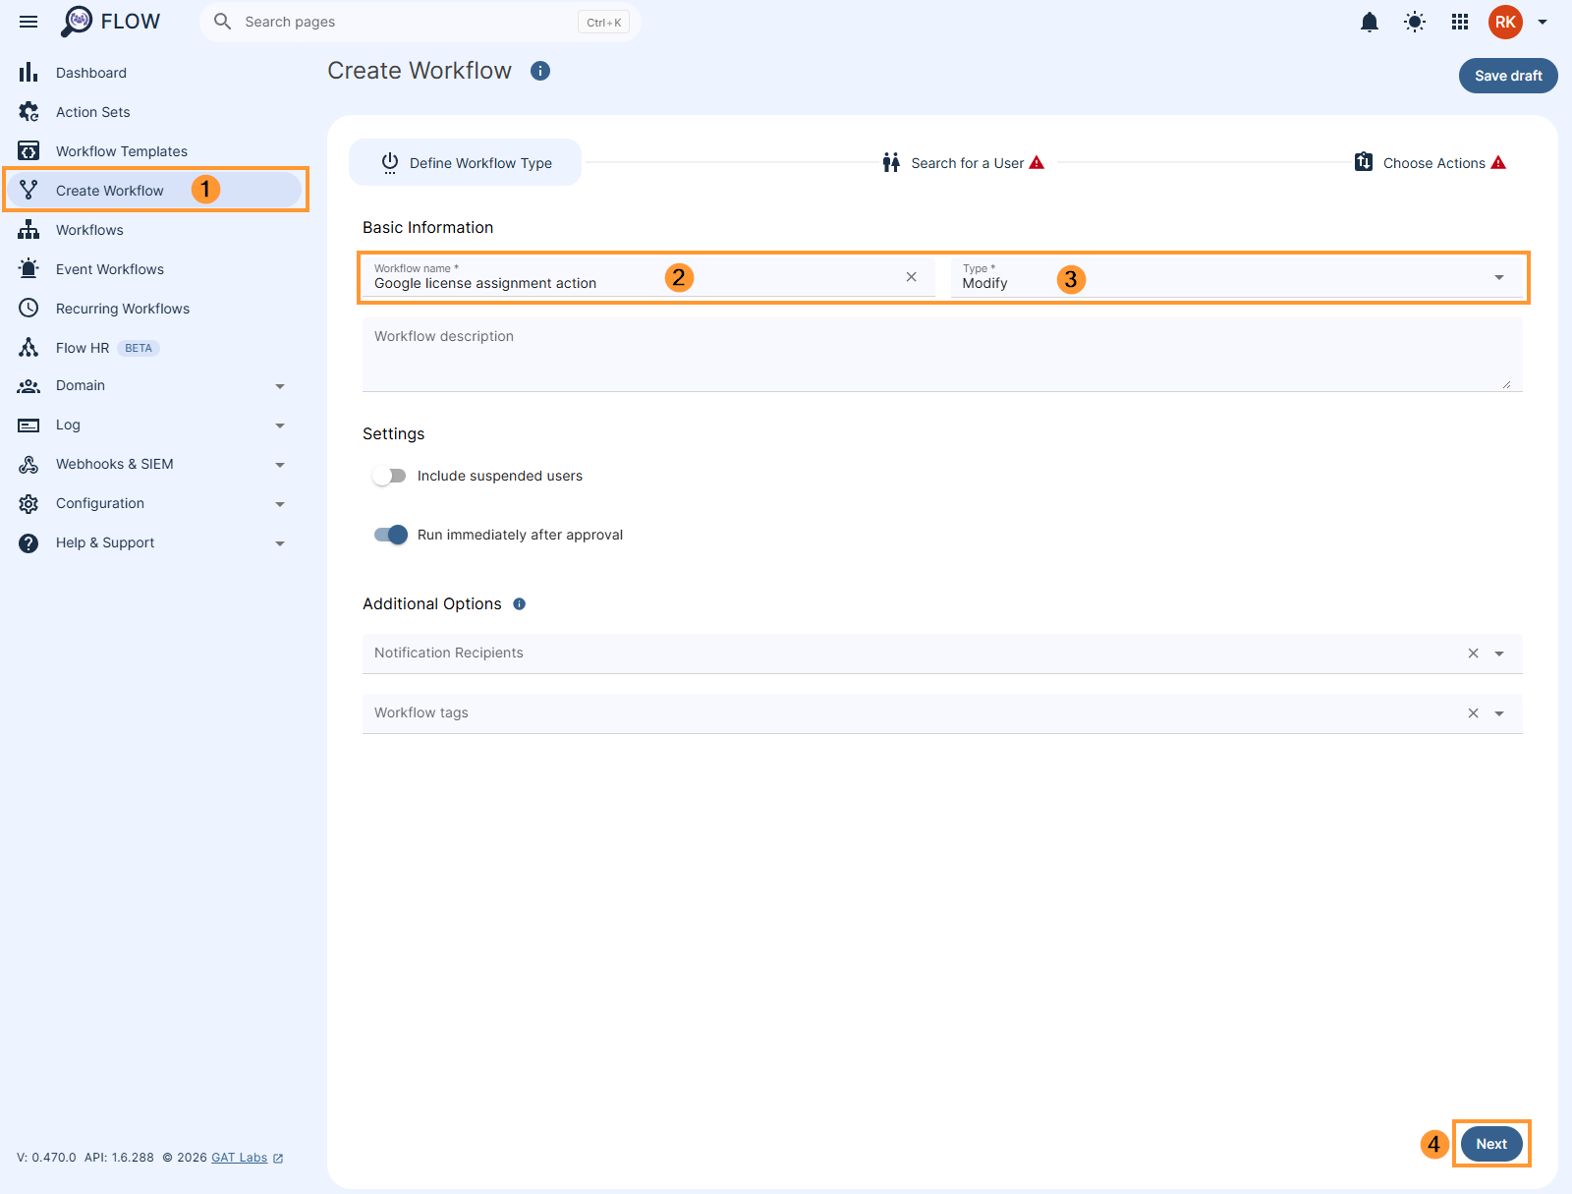
Task: Click the Workflow Templates icon
Action: point(28,151)
